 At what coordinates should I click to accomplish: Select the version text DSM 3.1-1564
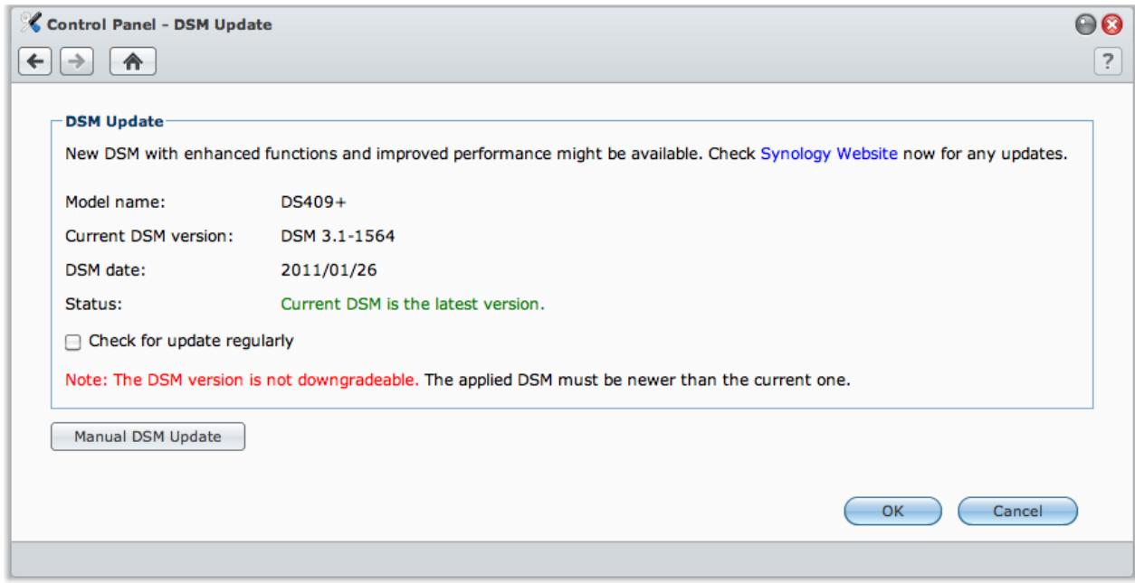[339, 237]
